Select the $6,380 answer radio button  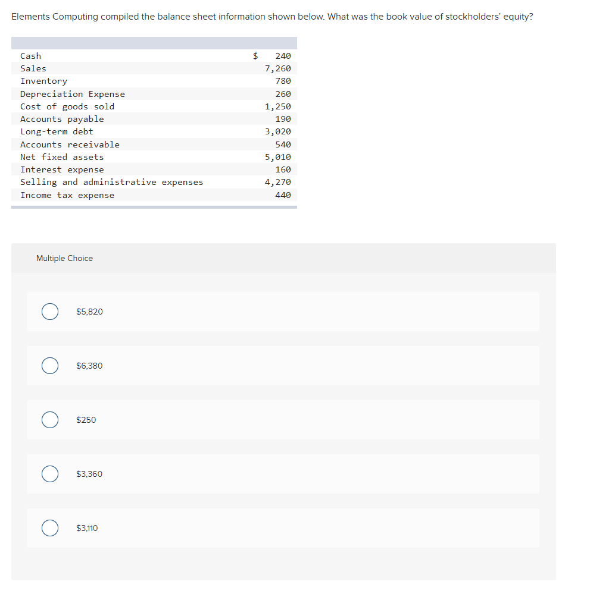50,366
